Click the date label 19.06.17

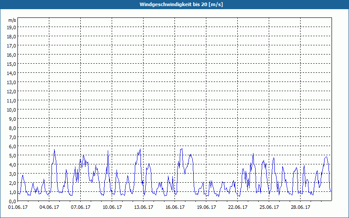(206, 208)
